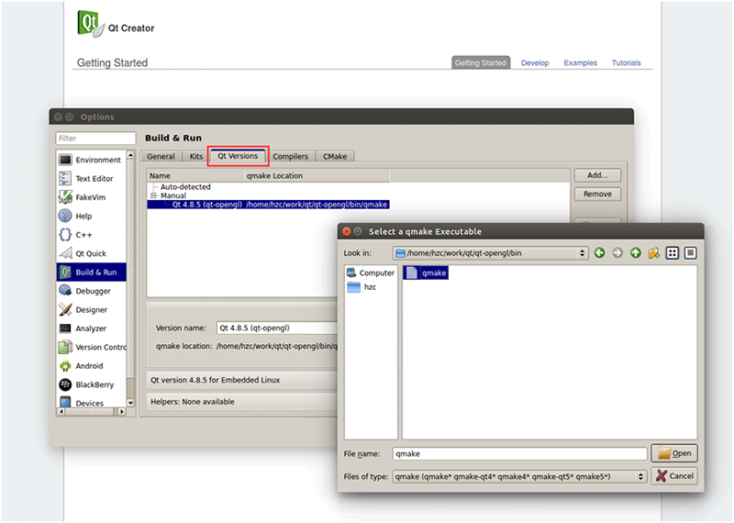Select hzc home folder in sidebar
This screenshot has height=523, width=734.
pyautogui.click(x=361, y=286)
